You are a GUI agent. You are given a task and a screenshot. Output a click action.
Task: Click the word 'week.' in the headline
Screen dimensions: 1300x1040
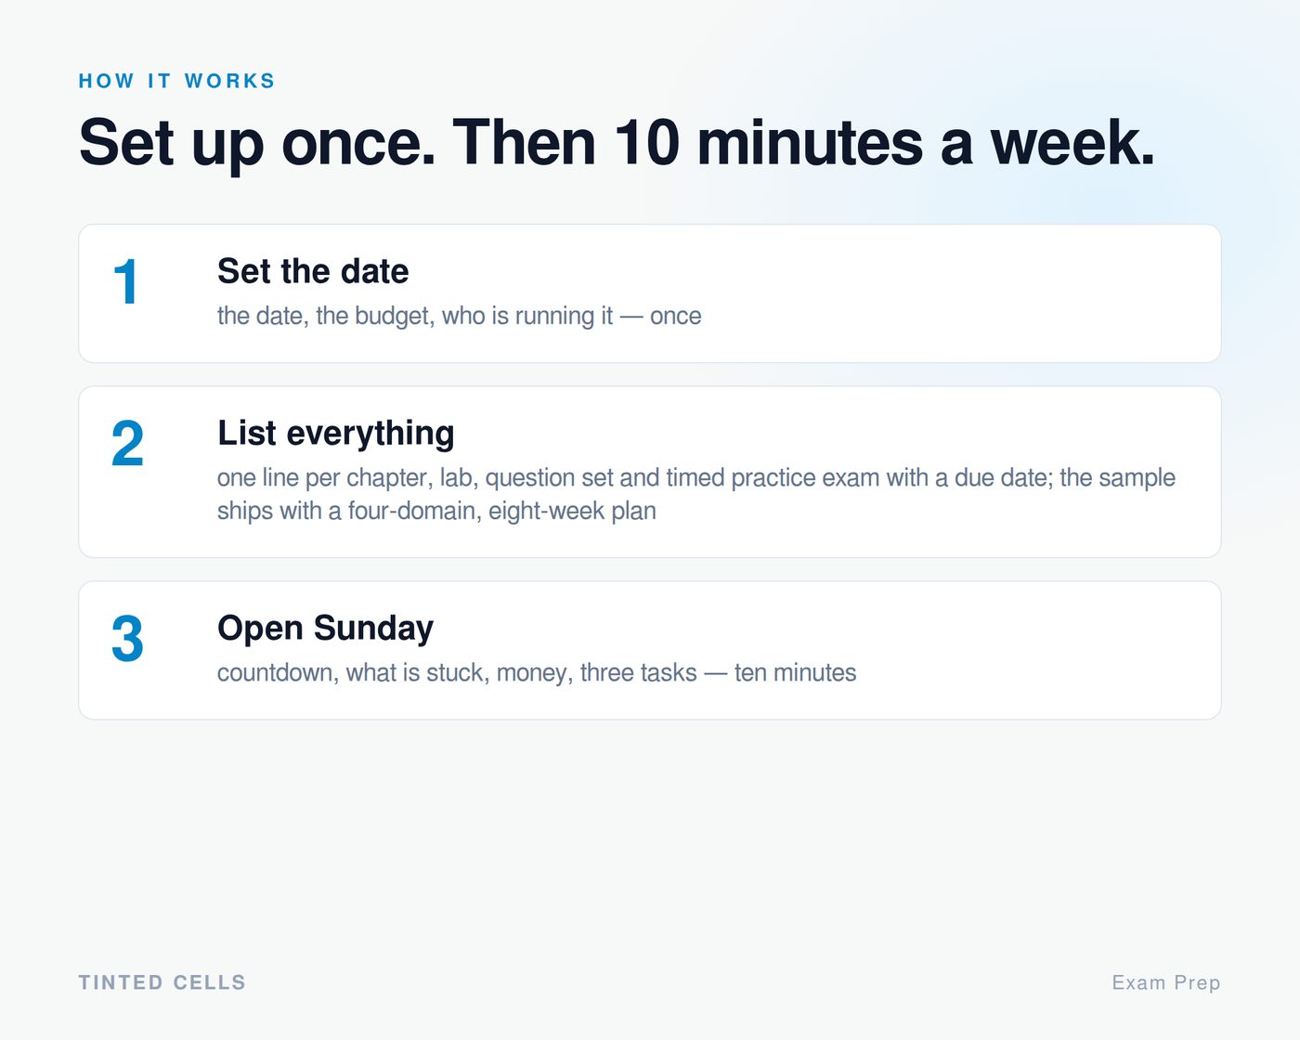click(1072, 143)
